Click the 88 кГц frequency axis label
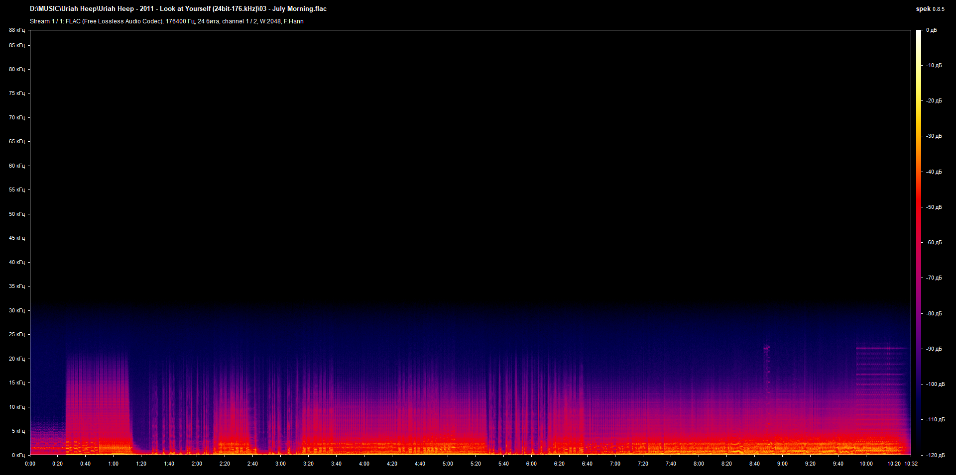This screenshot has width=956, height=475. 17,30
